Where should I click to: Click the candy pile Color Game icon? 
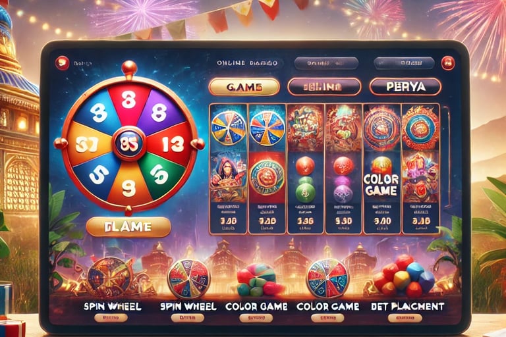pyautogui.click(x=257, y=280)
